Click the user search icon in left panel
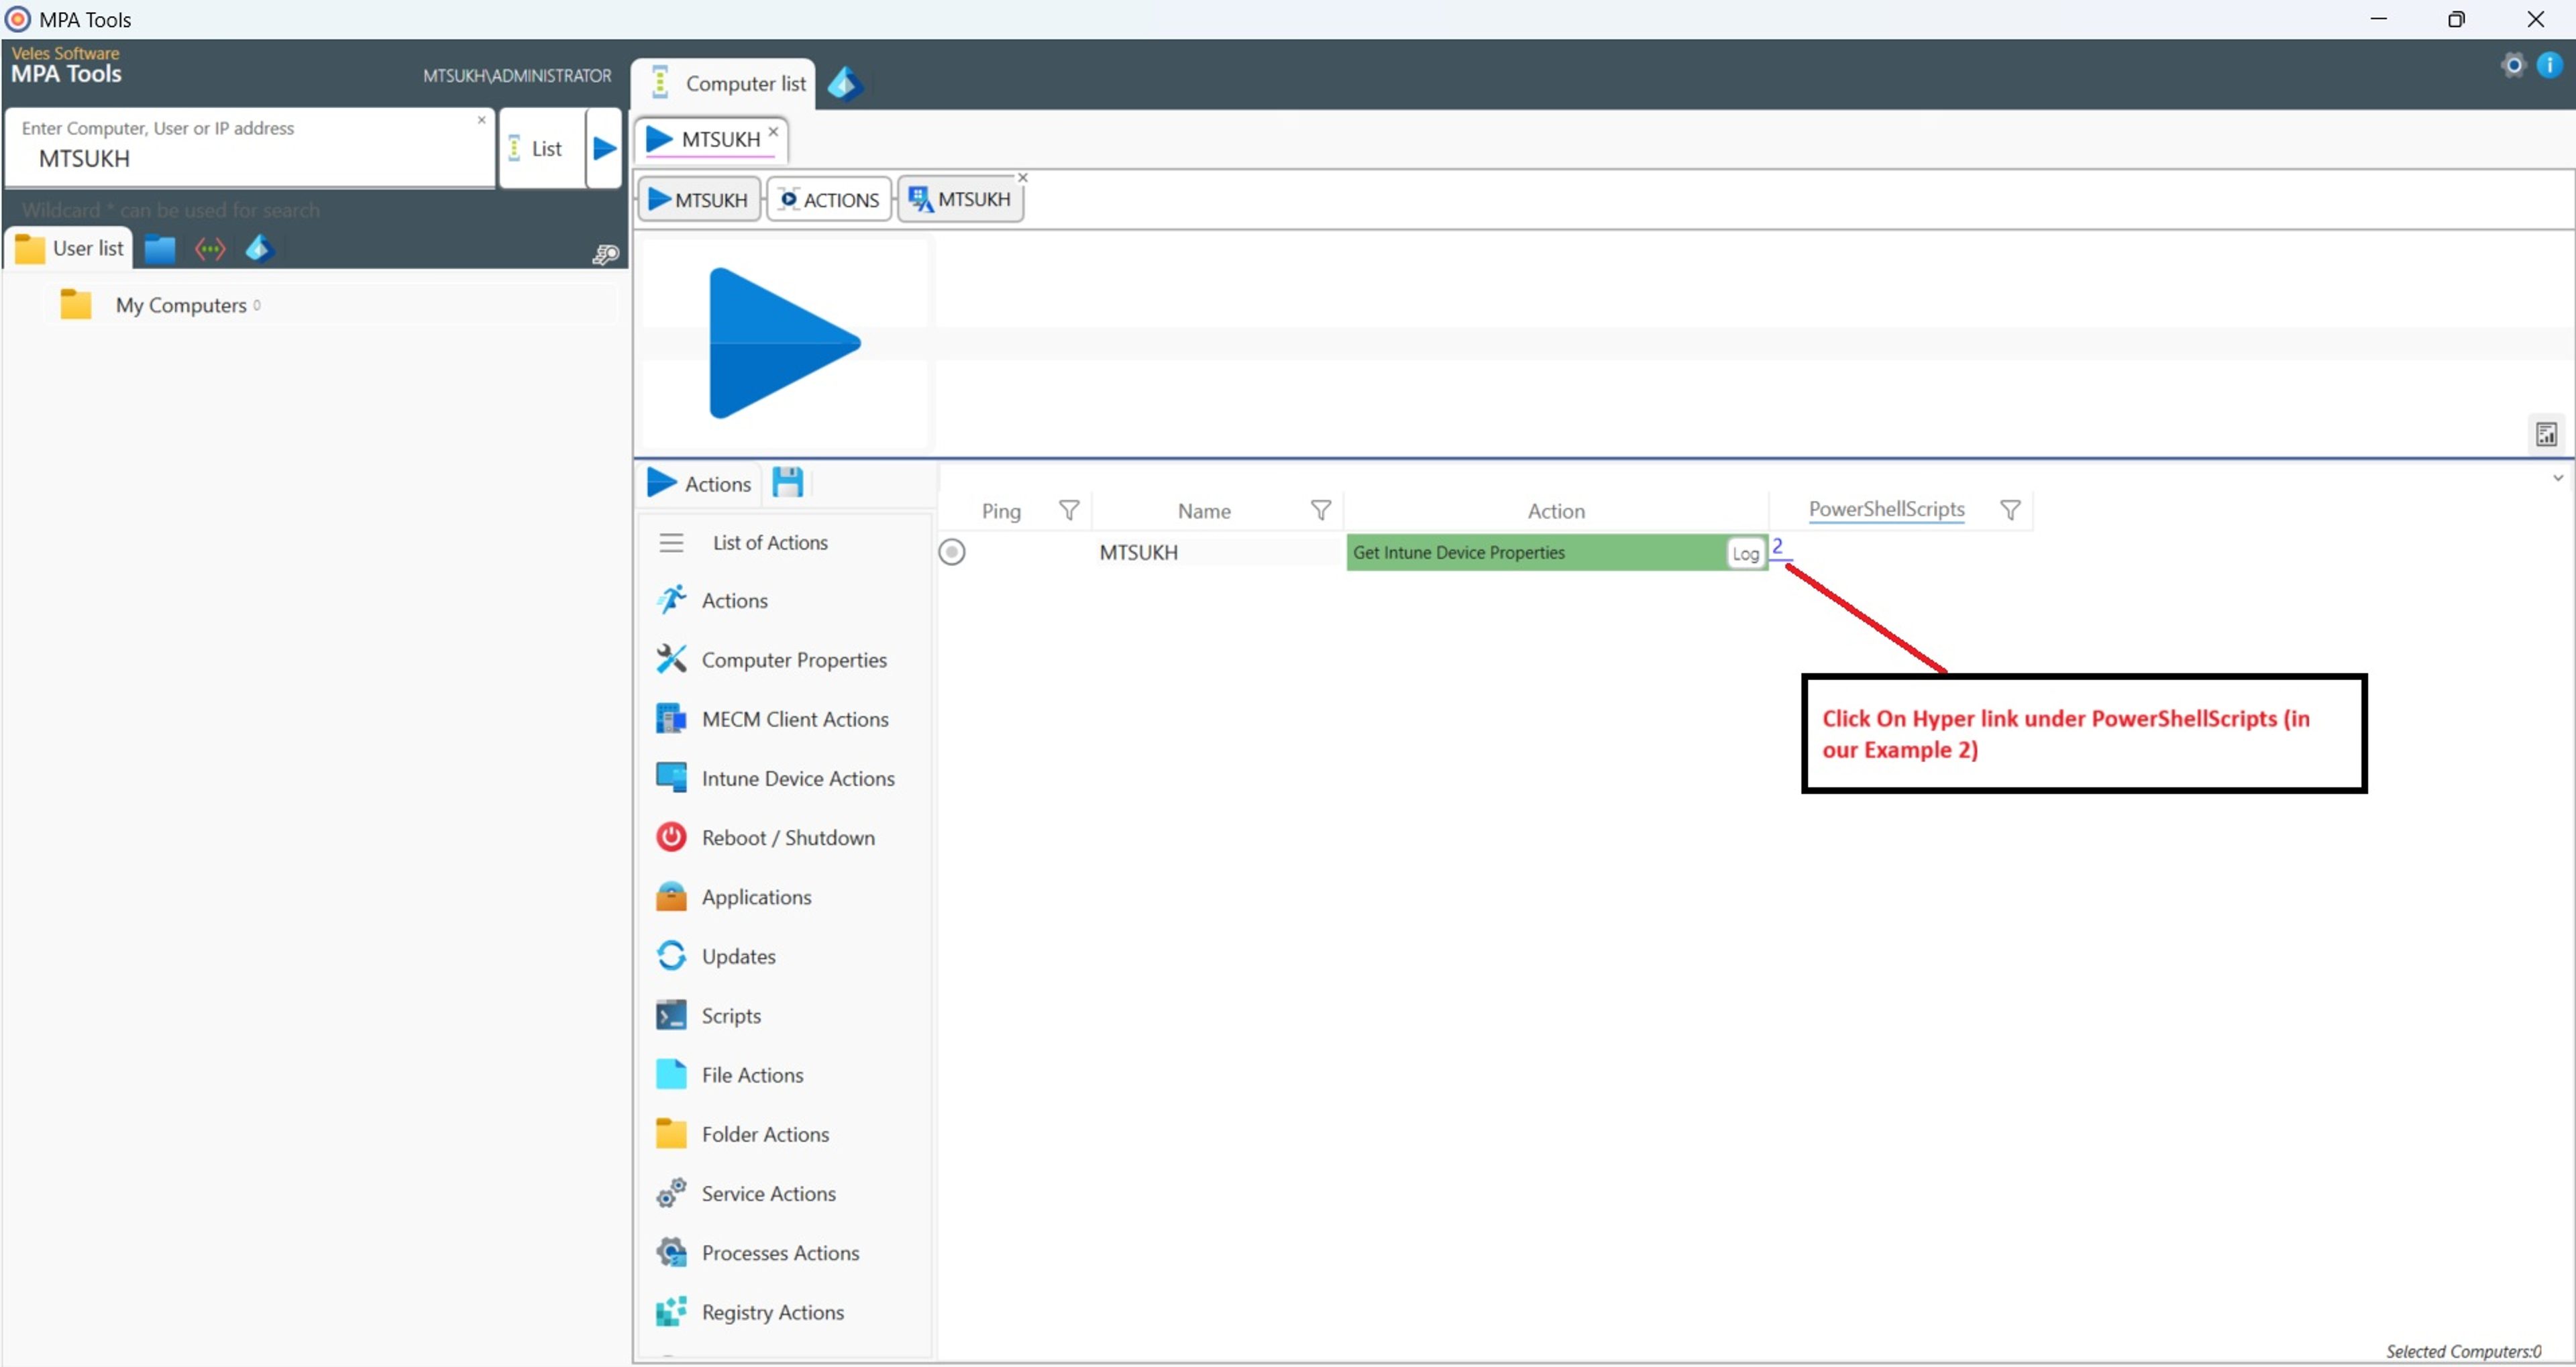 coord(605,255)
